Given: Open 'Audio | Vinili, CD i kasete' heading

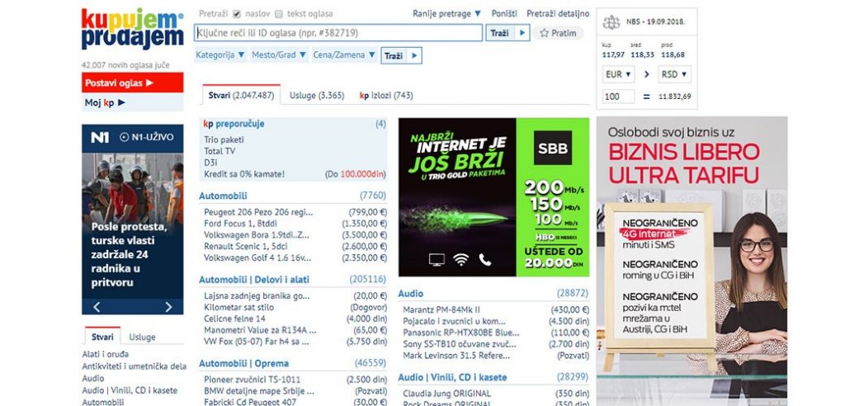Looking at the screenshot, I should point(452,377).
